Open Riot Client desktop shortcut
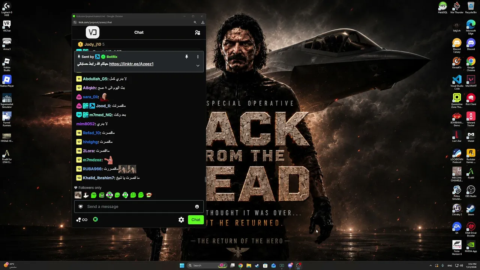The height and width of the screenshot is (270, 480). 471,100
